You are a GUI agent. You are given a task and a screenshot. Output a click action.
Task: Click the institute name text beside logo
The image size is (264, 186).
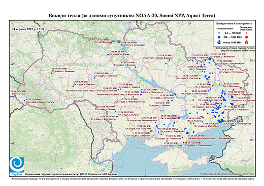[71, 174]
